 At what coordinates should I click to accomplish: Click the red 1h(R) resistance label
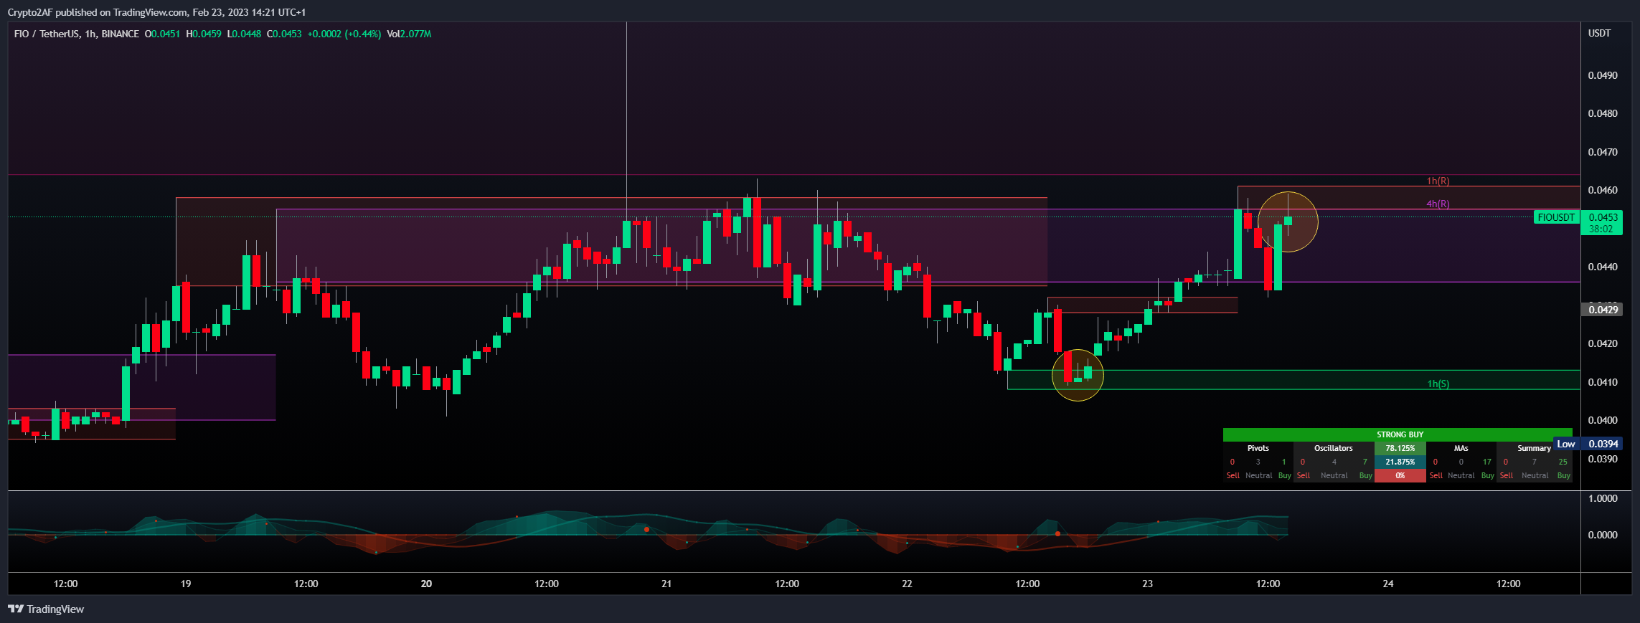click(1438, 181)
